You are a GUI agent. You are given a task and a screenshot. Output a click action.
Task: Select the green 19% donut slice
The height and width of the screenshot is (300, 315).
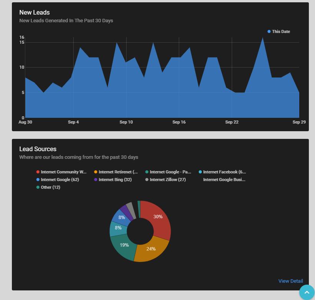(124, 246)
